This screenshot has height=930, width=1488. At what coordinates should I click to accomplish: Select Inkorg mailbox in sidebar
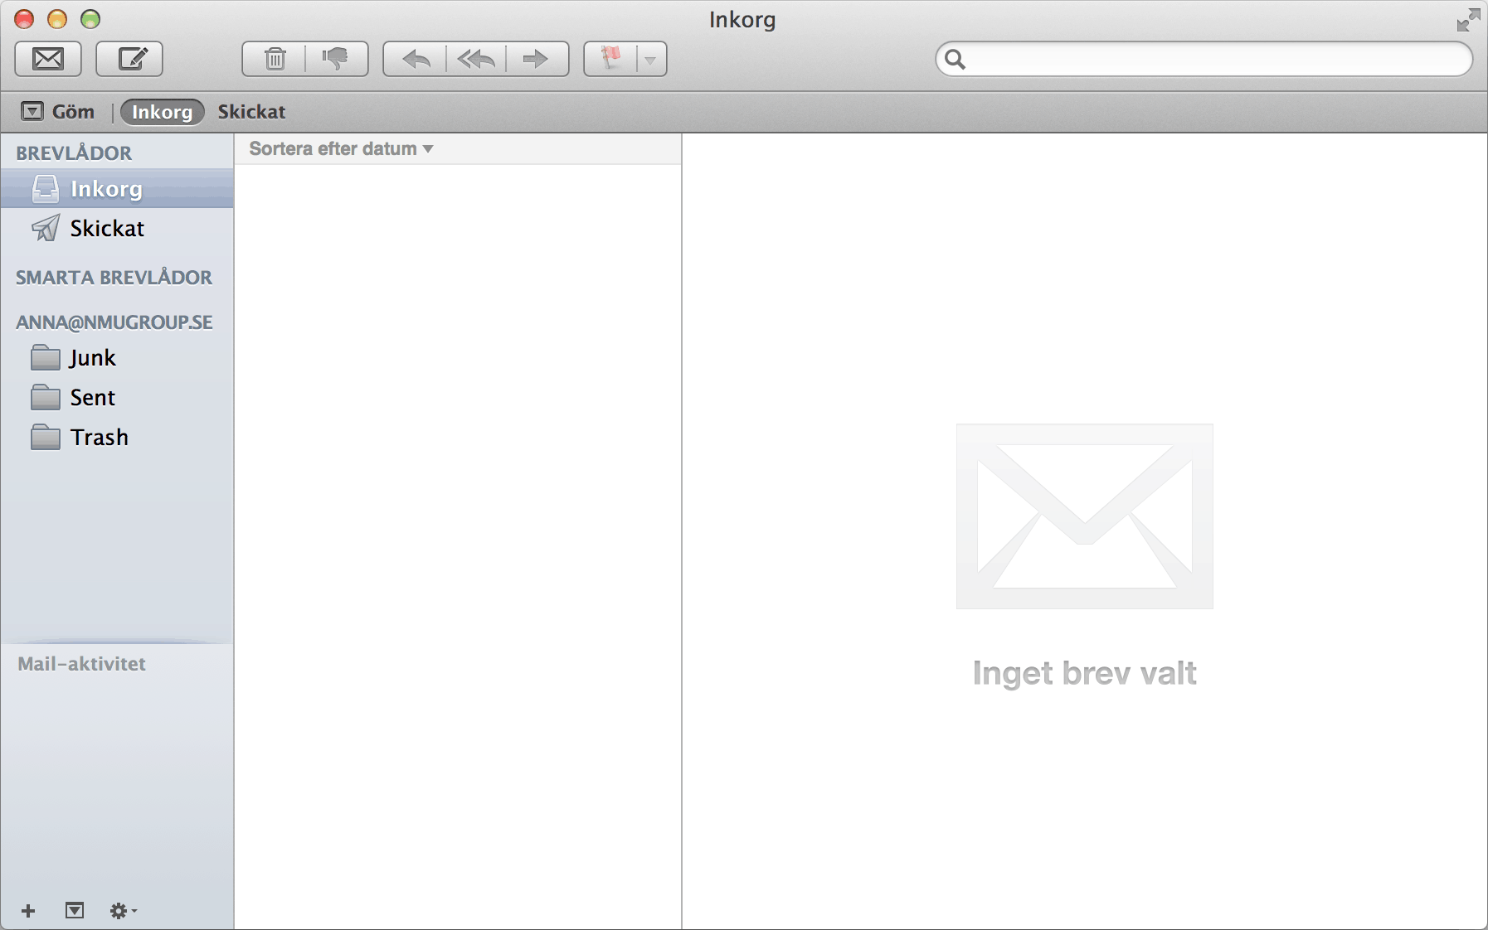117,189
